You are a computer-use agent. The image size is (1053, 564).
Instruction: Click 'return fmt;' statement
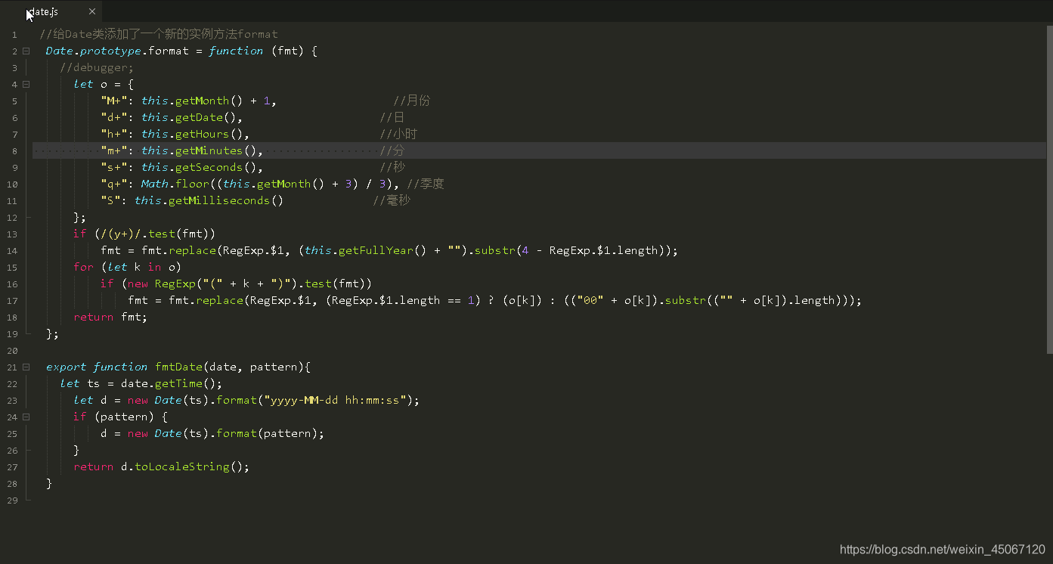click(x=110, y=318)
